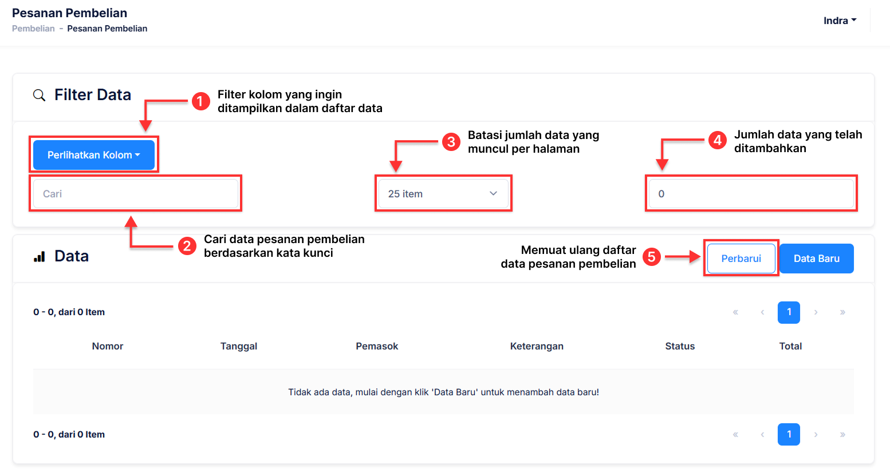Open the Indra user menu
Image resolution: width=890 pixels, height=469 pixels.
[839, 20]
